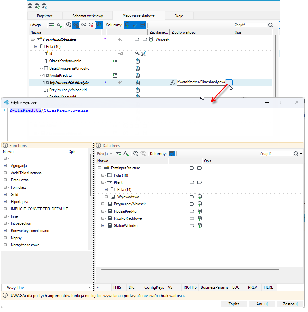
Task: Click the 'A+' add-attribute icon in Data trees toolbar
Action: [126, 154]
